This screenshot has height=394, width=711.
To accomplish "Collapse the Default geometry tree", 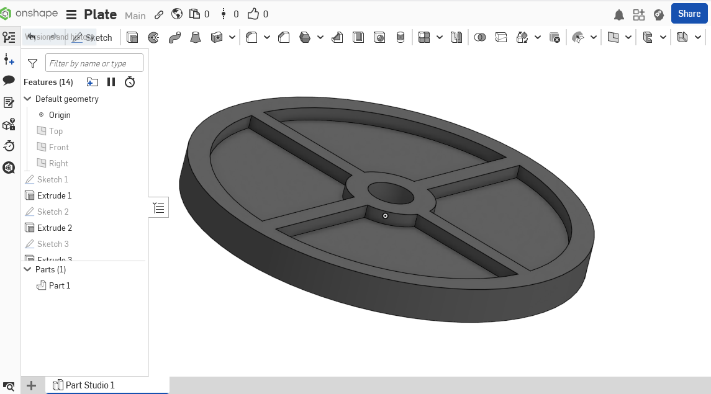I will click(27, 98).
